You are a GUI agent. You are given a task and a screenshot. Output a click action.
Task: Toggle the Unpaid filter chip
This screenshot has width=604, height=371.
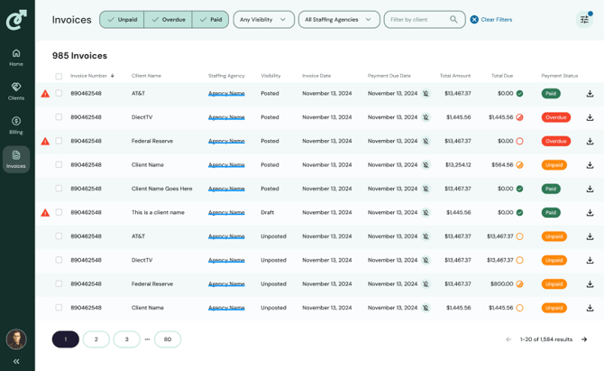click(x=122, y=19)
